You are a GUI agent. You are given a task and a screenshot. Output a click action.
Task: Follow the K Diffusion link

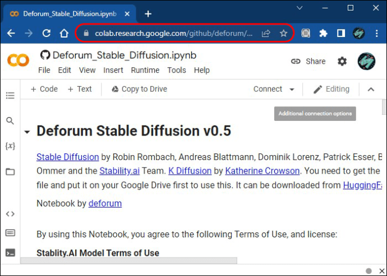[190, 171]
